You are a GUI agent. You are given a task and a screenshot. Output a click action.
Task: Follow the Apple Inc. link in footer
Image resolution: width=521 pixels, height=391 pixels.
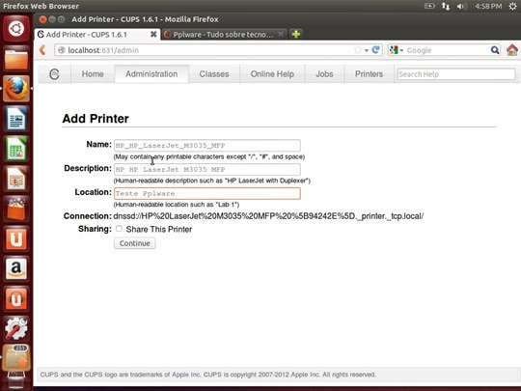[x=186, y=375]
